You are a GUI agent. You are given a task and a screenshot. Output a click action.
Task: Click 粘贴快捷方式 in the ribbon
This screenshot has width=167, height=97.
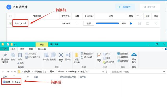33,57
